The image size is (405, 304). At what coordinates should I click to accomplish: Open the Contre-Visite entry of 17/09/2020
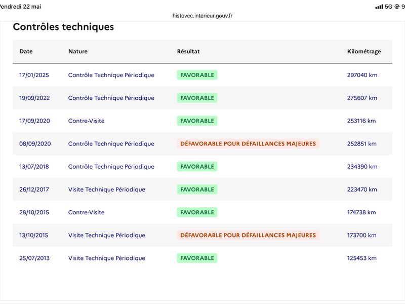click(86, 121)
